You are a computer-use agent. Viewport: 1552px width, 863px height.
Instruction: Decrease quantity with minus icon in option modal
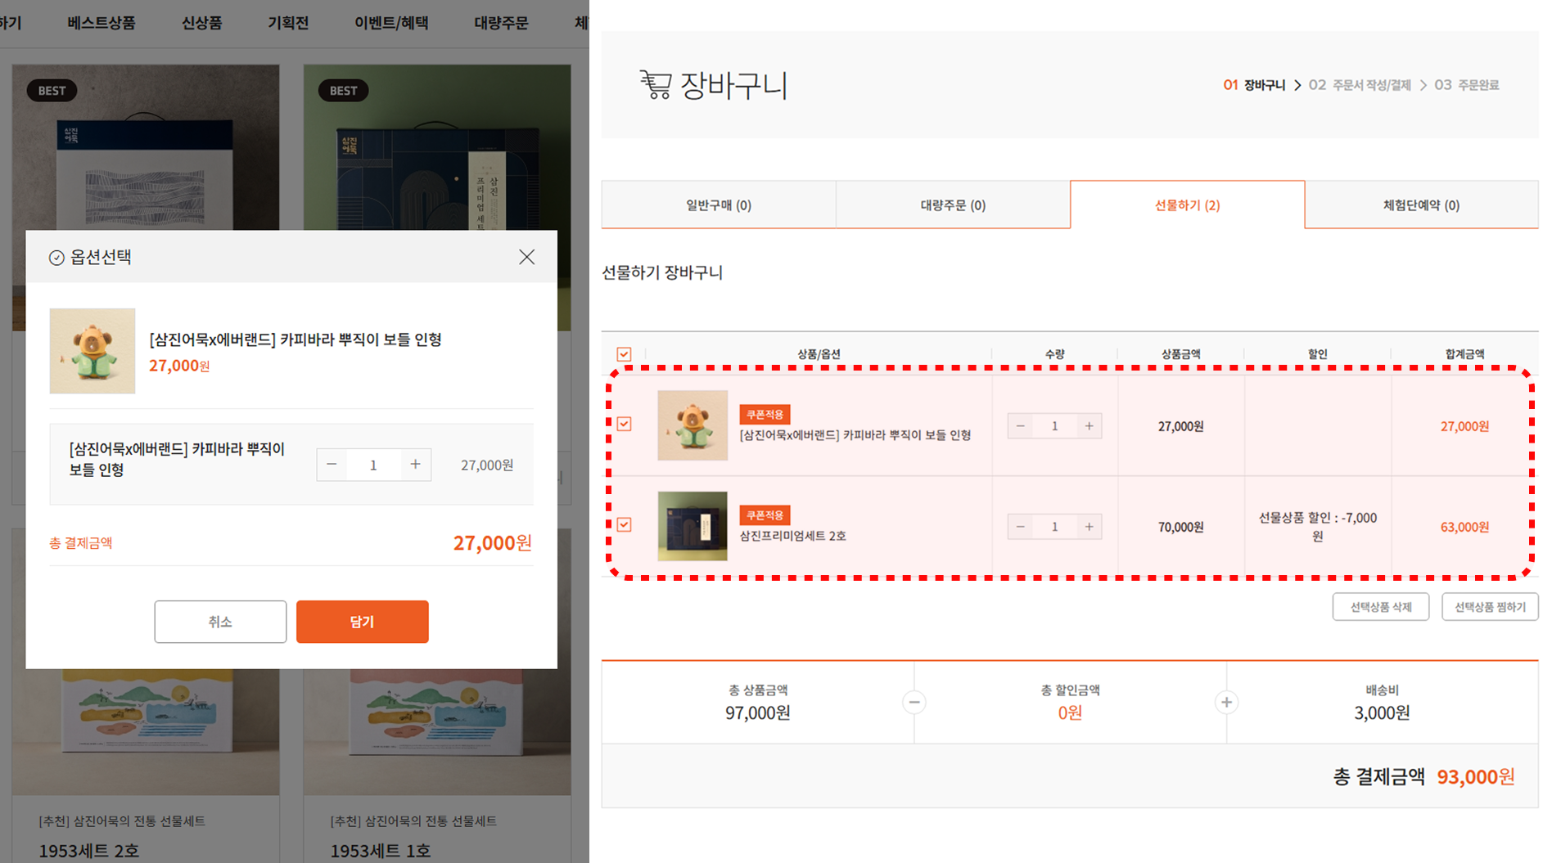click(x=332, y=465)
